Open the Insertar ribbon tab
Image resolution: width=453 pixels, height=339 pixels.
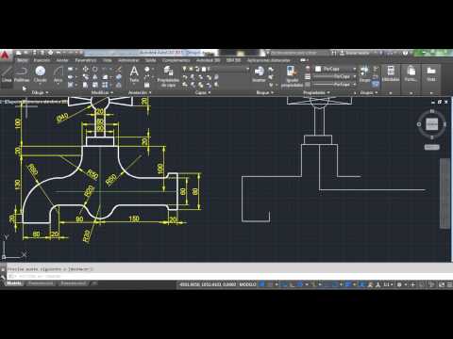pyautogui.click(x=42, y=60)
